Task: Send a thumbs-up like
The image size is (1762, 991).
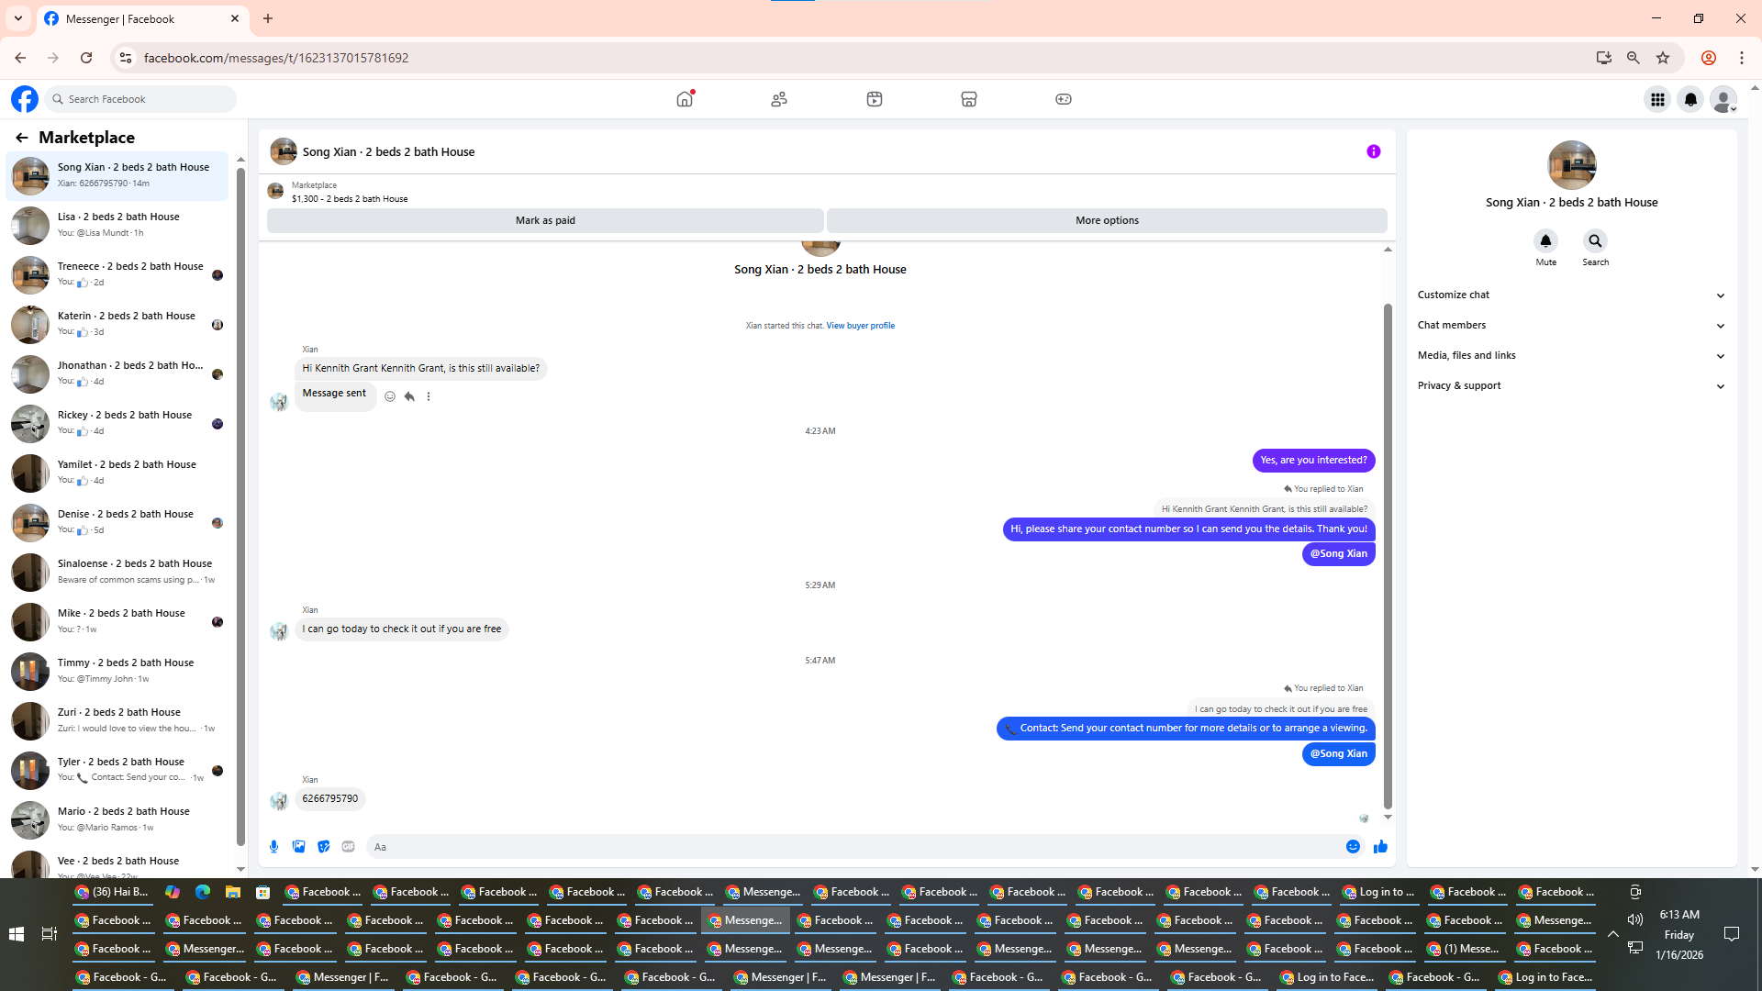Action: point(1380,846)
